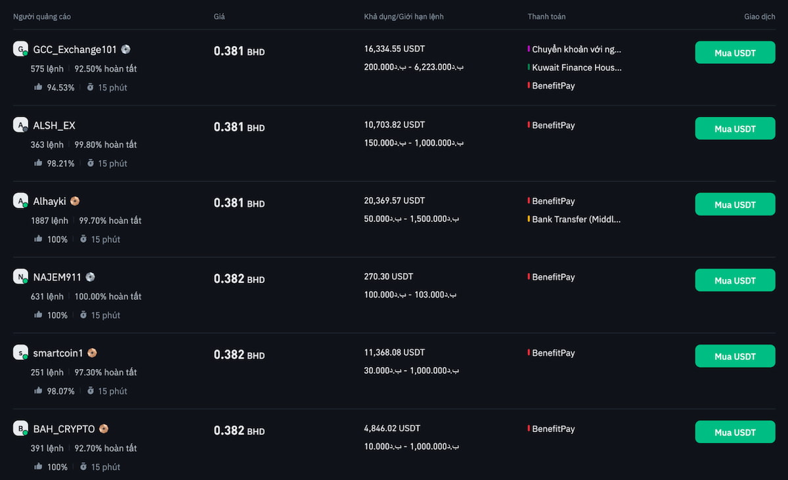Screen dimensions: 788x480
Task: Click the NAJEM911 avatar icon
Action: (x=21, y=276)
